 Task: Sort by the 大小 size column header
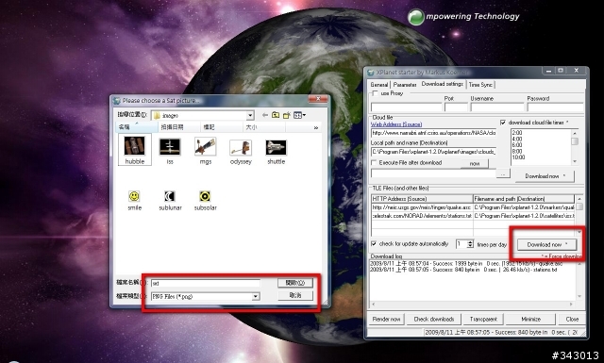[x=264, y=127]
